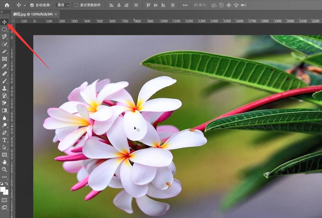The width and height of the screenshot is (322, 218).
Task: Select the Frame tool
Action: tap(4, 59)
